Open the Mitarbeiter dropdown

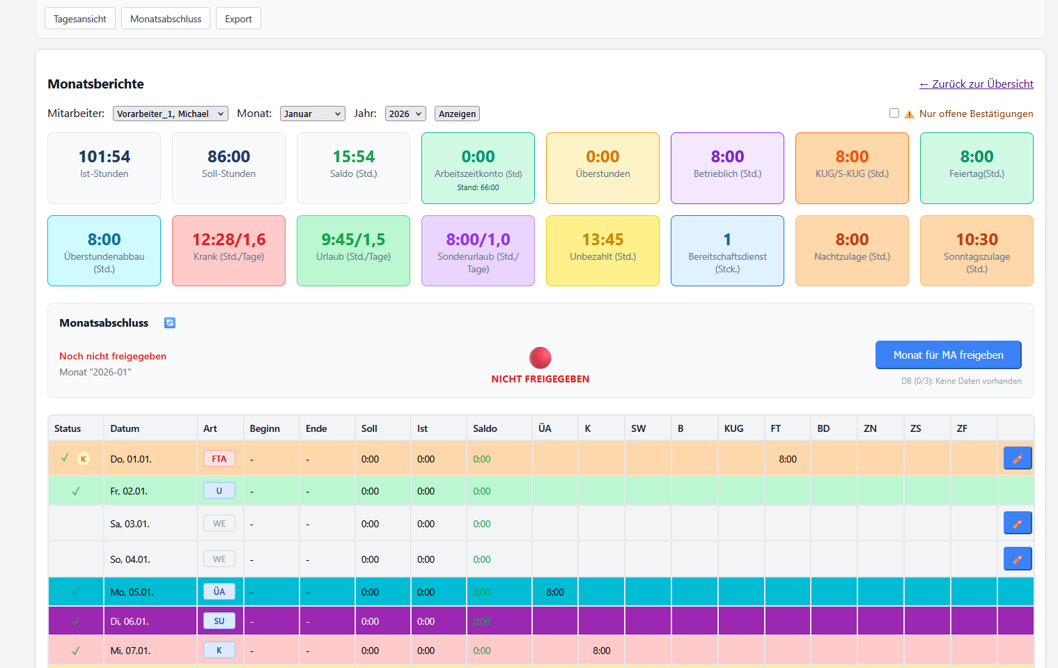(x=171, y=114)
